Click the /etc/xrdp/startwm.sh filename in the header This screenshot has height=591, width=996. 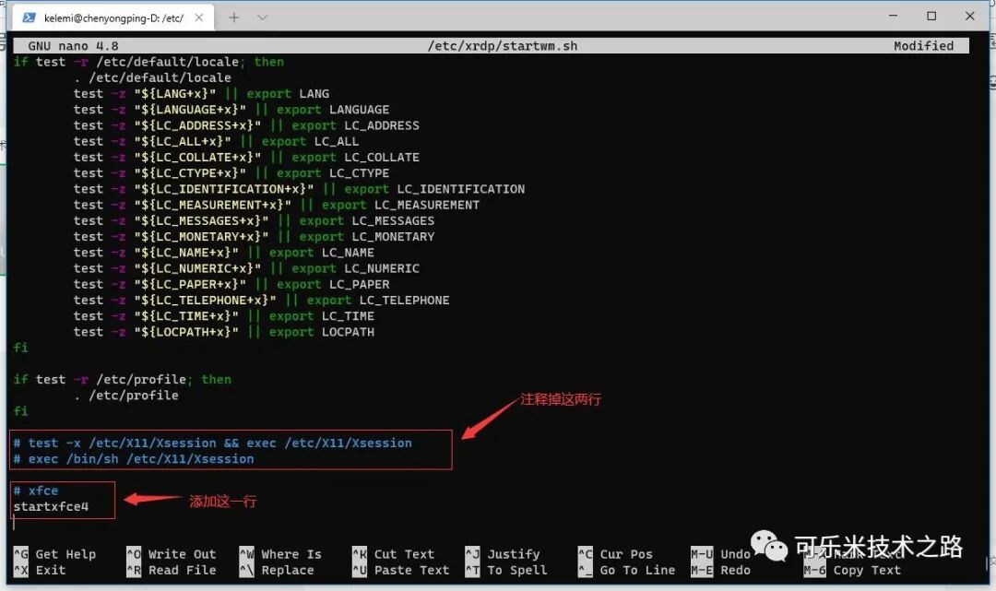(x=503, y=46)
